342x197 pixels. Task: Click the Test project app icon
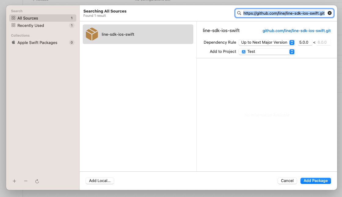[x=244, y=52]
